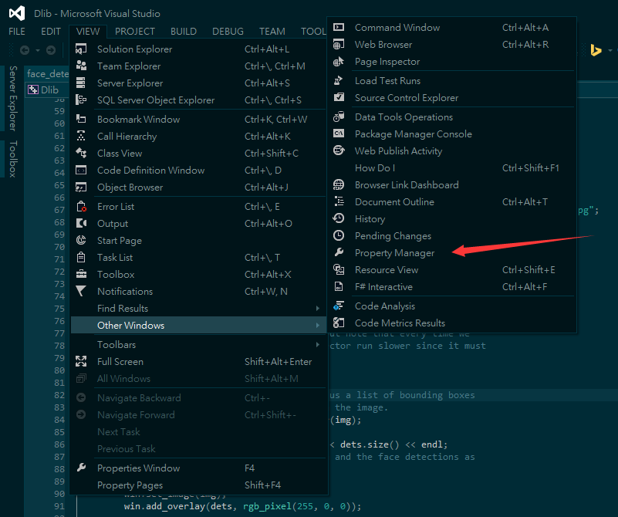618x517 pixels.
Task: Click the Solution Explorer icon in View menu
Action: [82, 49]
